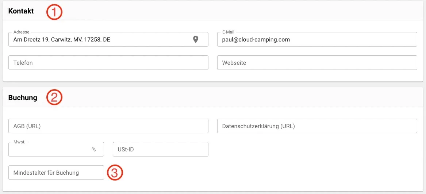Click the small E-Mail floating label
Screen dimensions: 426x194
tap(228, 32)
